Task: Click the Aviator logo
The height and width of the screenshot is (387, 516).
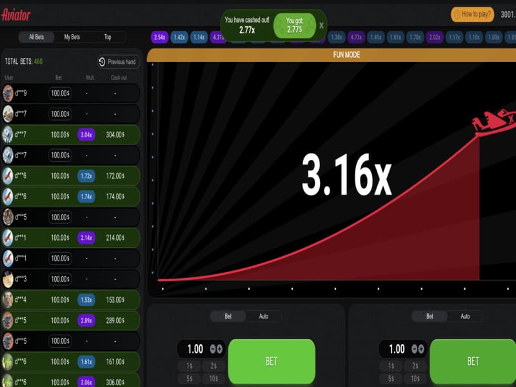Action: click(x=15, y=14)
